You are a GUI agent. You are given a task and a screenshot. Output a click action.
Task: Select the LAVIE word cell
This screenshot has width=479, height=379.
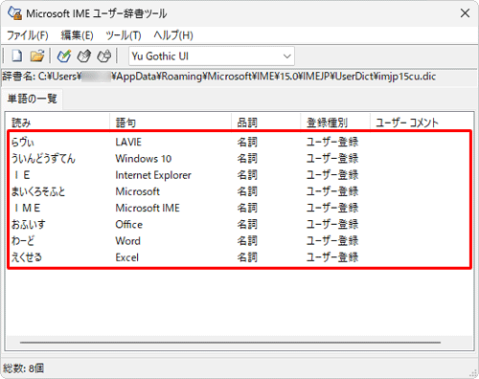(x=128, y=142)
